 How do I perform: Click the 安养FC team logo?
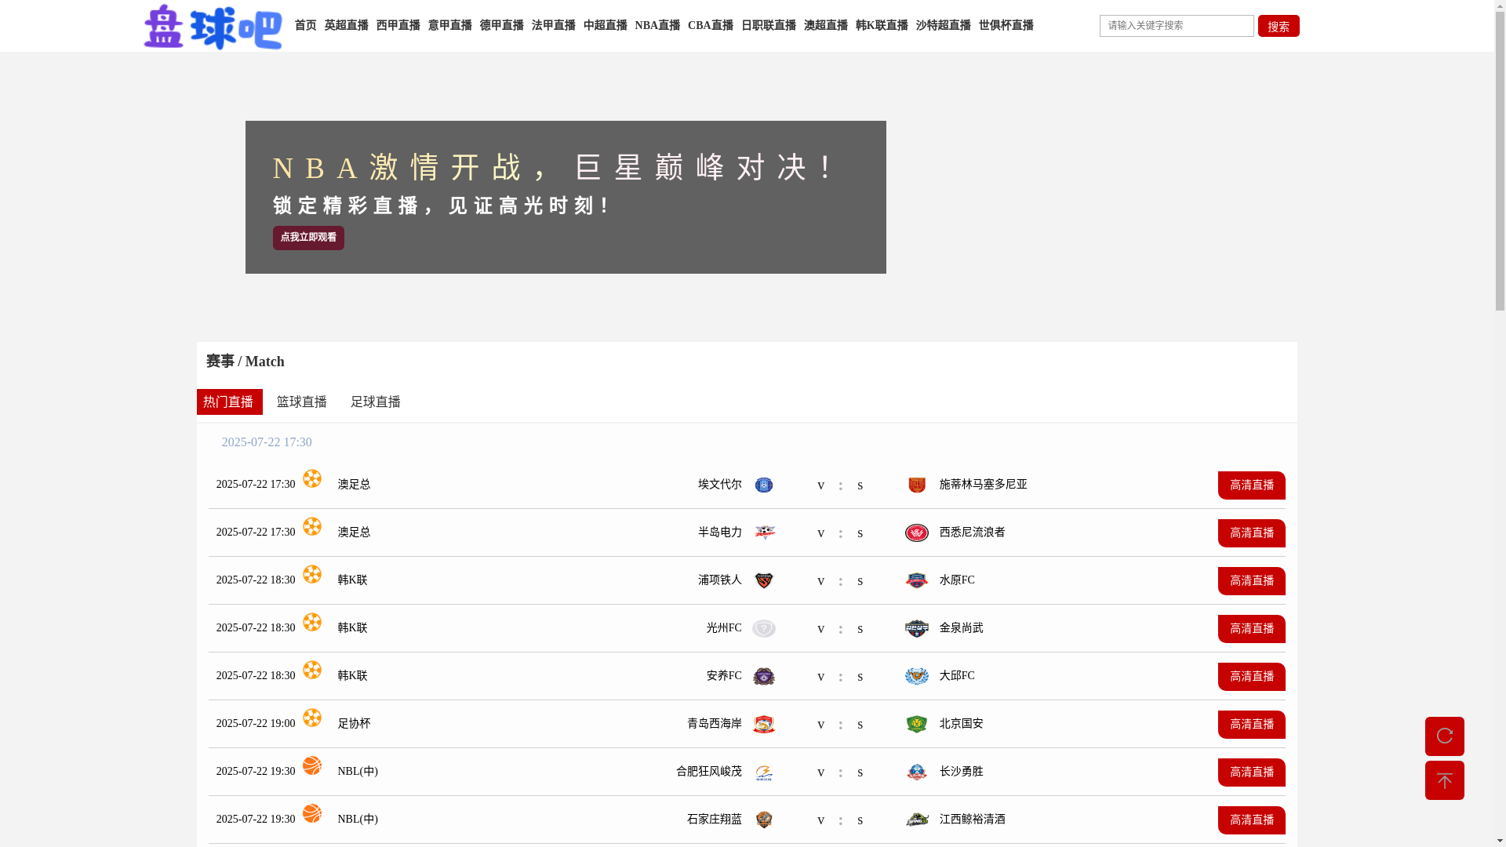point(763,677)
